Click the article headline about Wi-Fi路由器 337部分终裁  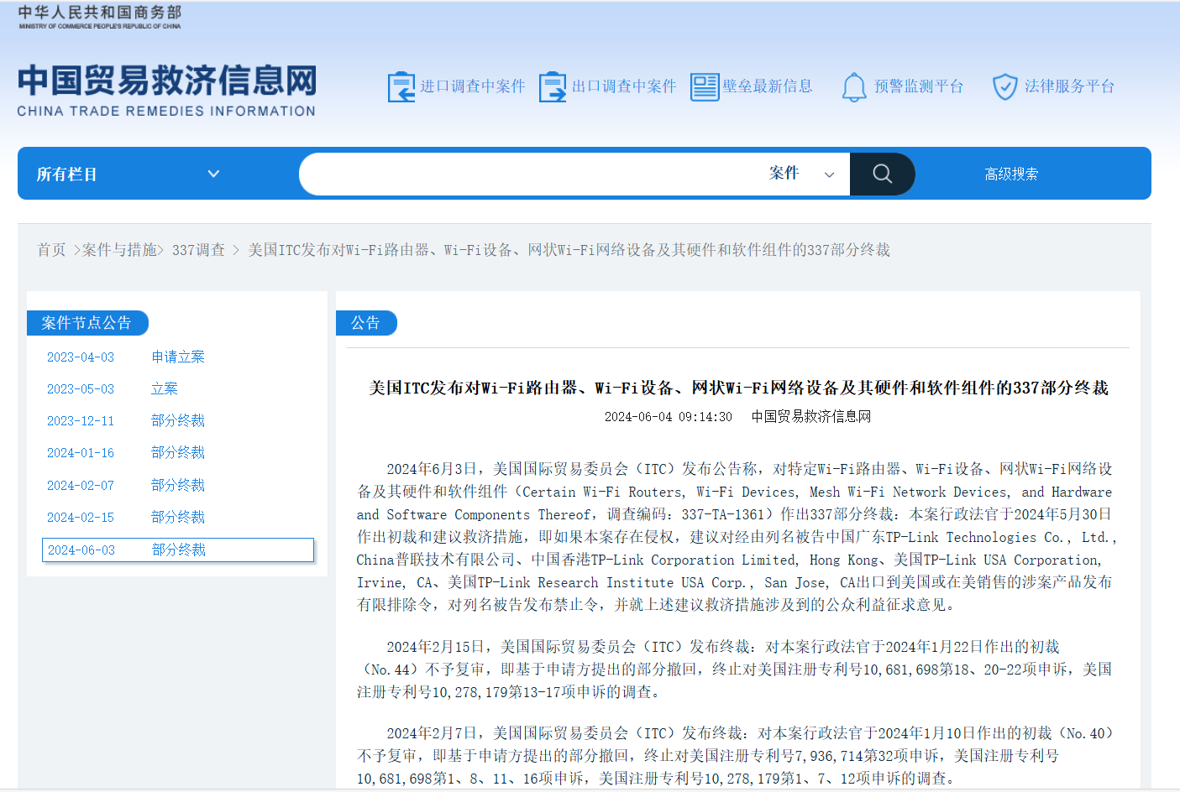pos(739,388)
